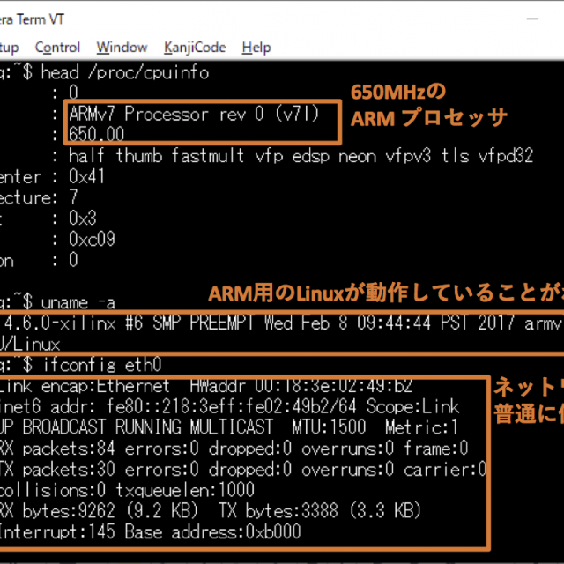The width and height of the screenshot is (564, 564).
Task: Click the "head /proc/cpuinfo" command text
Action: pos(137,72)
